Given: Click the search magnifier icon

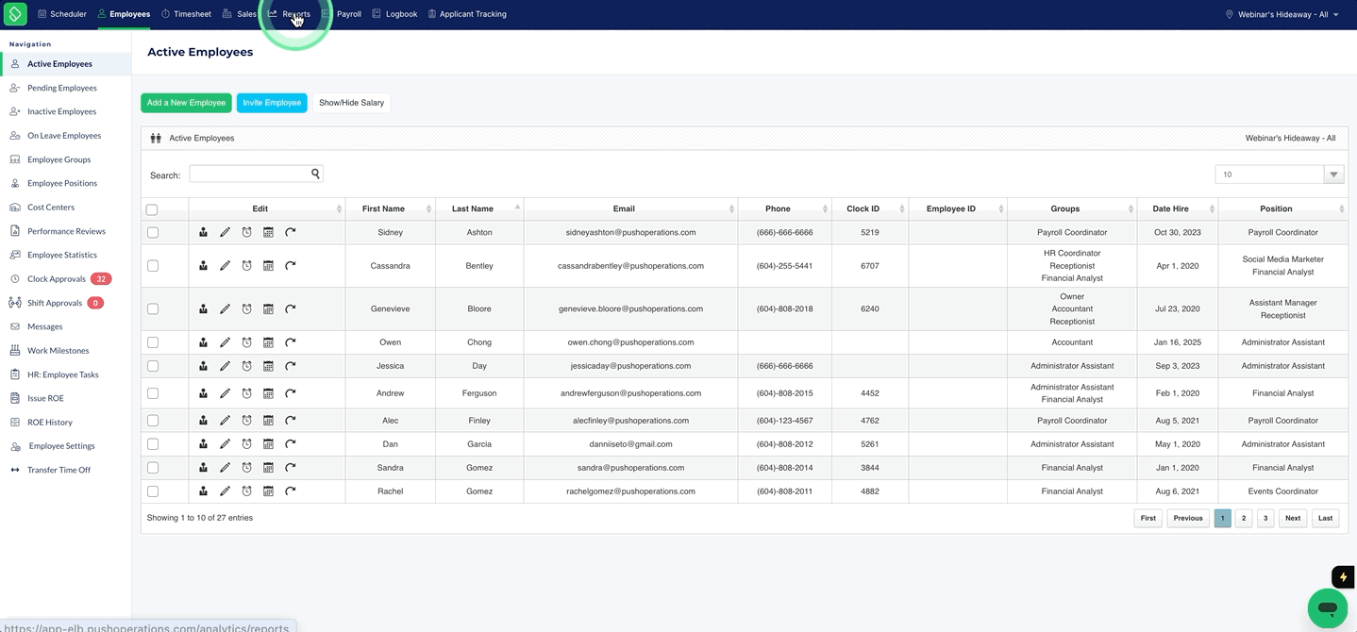Looking at the screenshot, I should click(315, 174).
